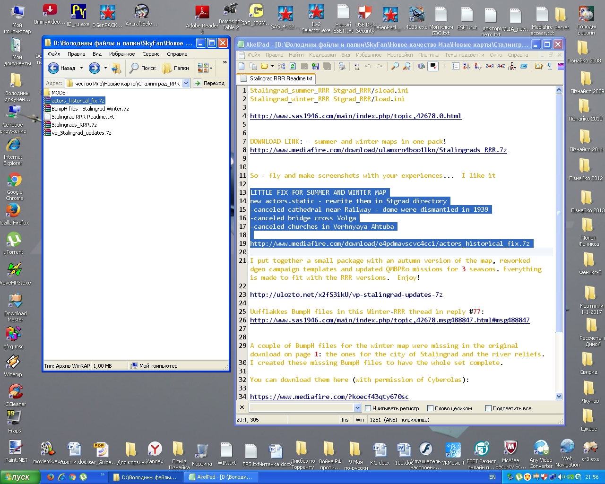Viewport: 605px width, 484px height.
Task: Click the New document icon in AkelPad
Action: click(x=242, y=66)
